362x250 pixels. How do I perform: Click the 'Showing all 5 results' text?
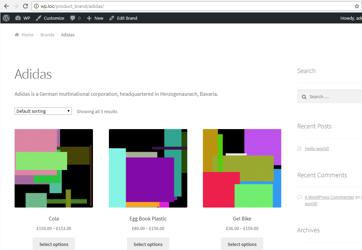[x=97, y=112]
